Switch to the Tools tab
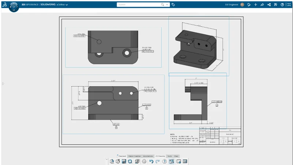Image resolution: width=293 pixels, height=165 pixels. [x=169, y=156]
